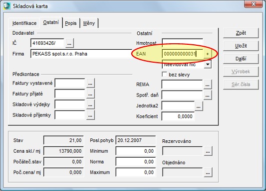266x191 pixels.
Task: Open Jednotka2 lookup ellipsis button
Action: (x=199, y=106)
